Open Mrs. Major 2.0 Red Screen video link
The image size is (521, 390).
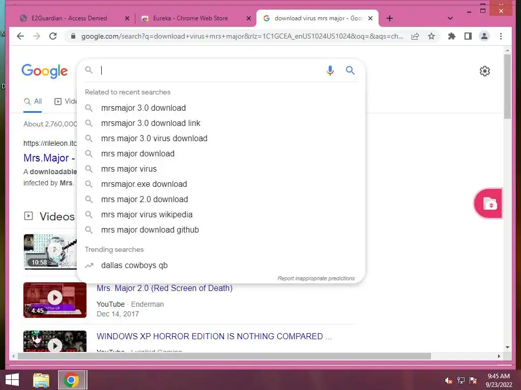click(x=164, y=288)
